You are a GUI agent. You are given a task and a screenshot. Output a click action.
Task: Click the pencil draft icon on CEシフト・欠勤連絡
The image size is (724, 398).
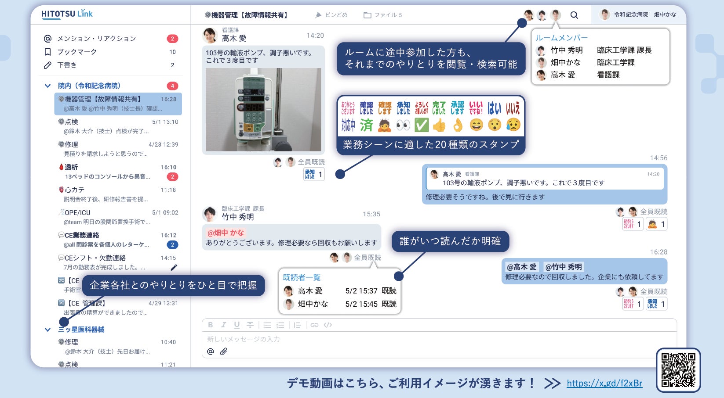point(174,267)
